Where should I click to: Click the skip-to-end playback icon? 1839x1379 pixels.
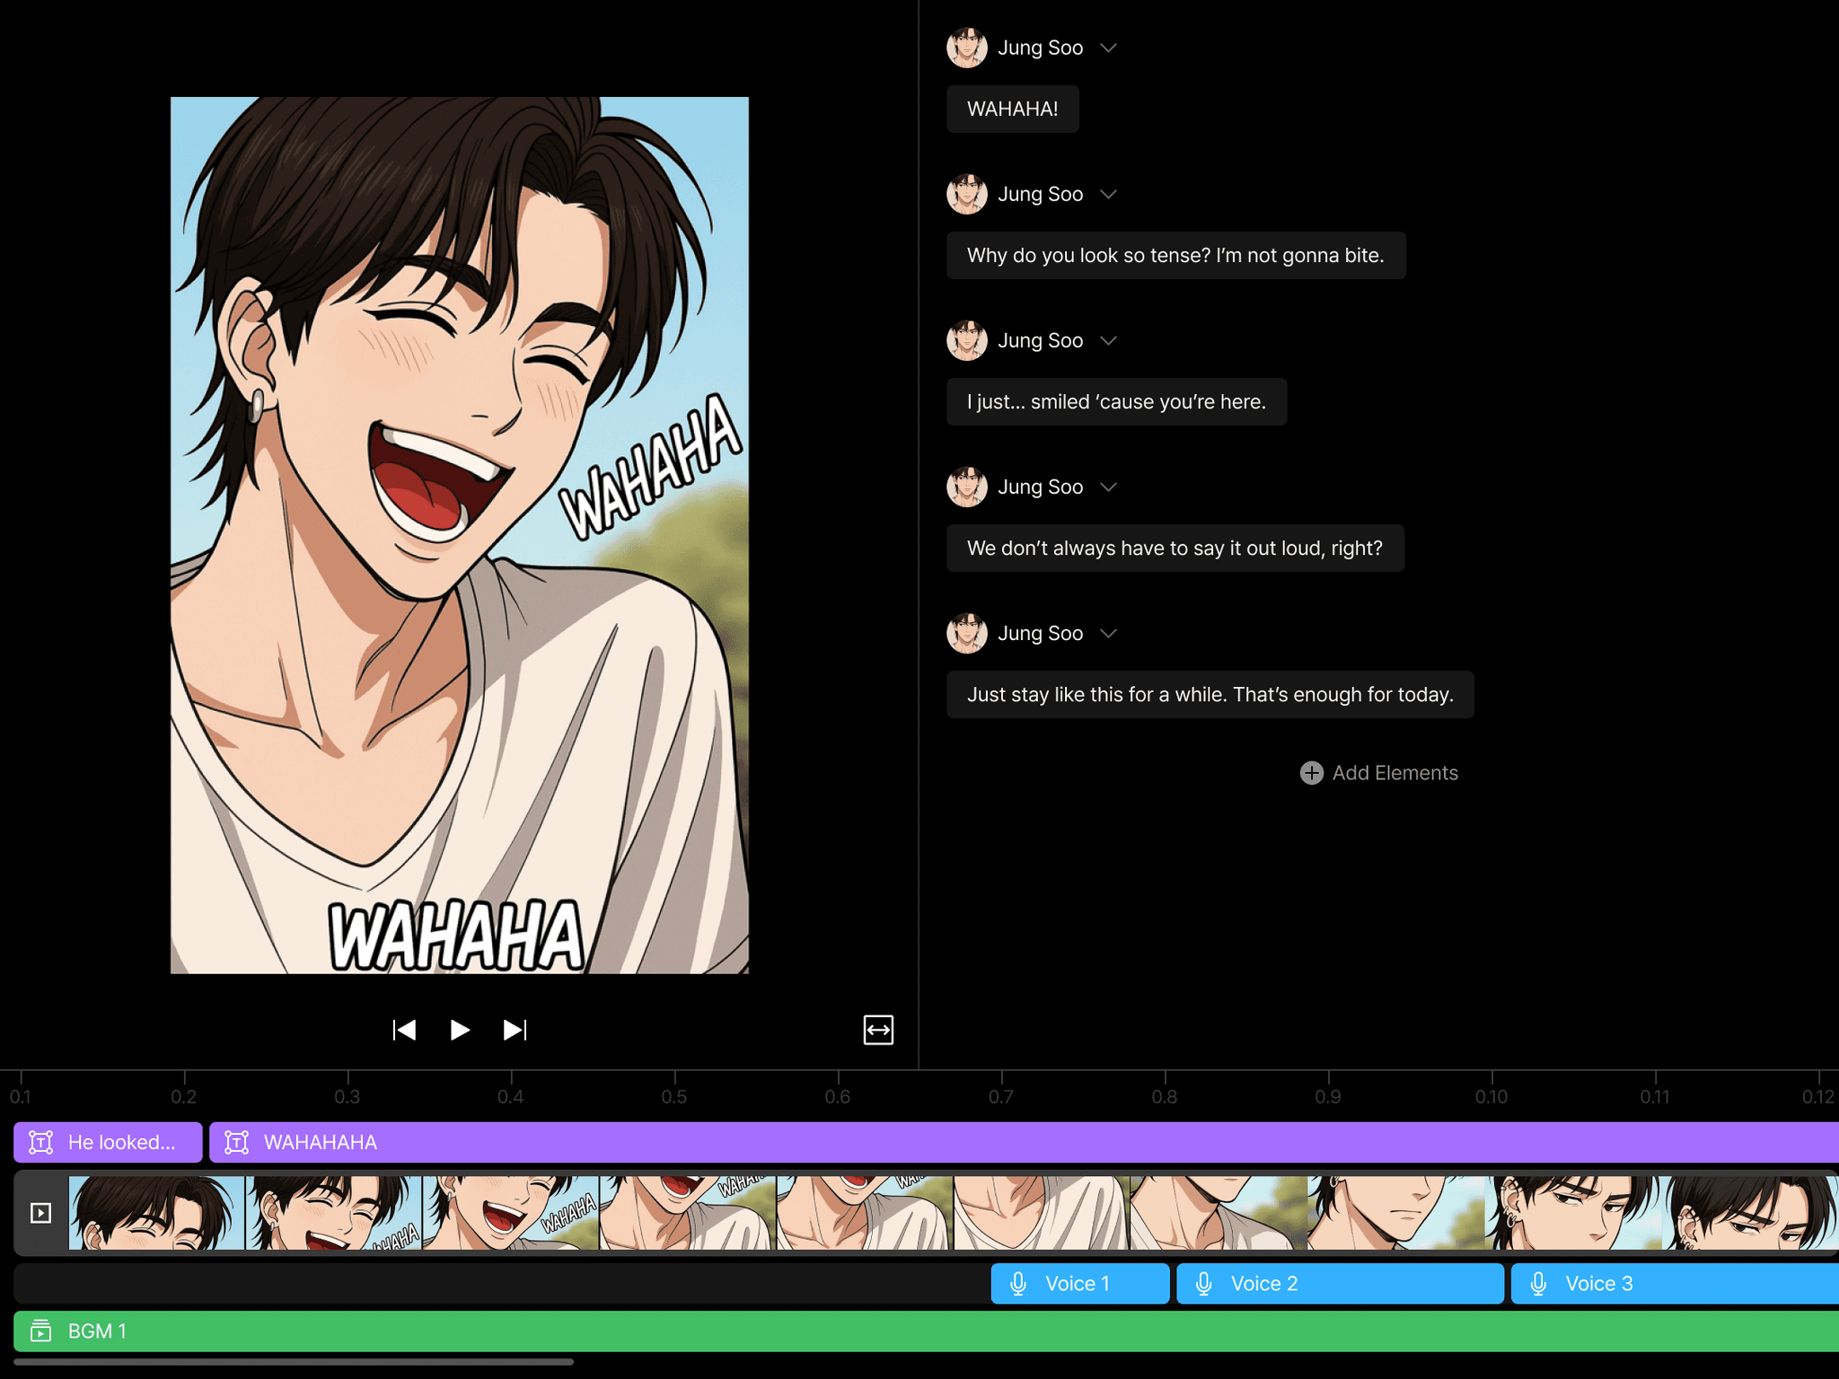coord(515,1030)
